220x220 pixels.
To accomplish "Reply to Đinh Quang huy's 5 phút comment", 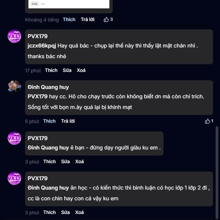I will pos(68,121).
